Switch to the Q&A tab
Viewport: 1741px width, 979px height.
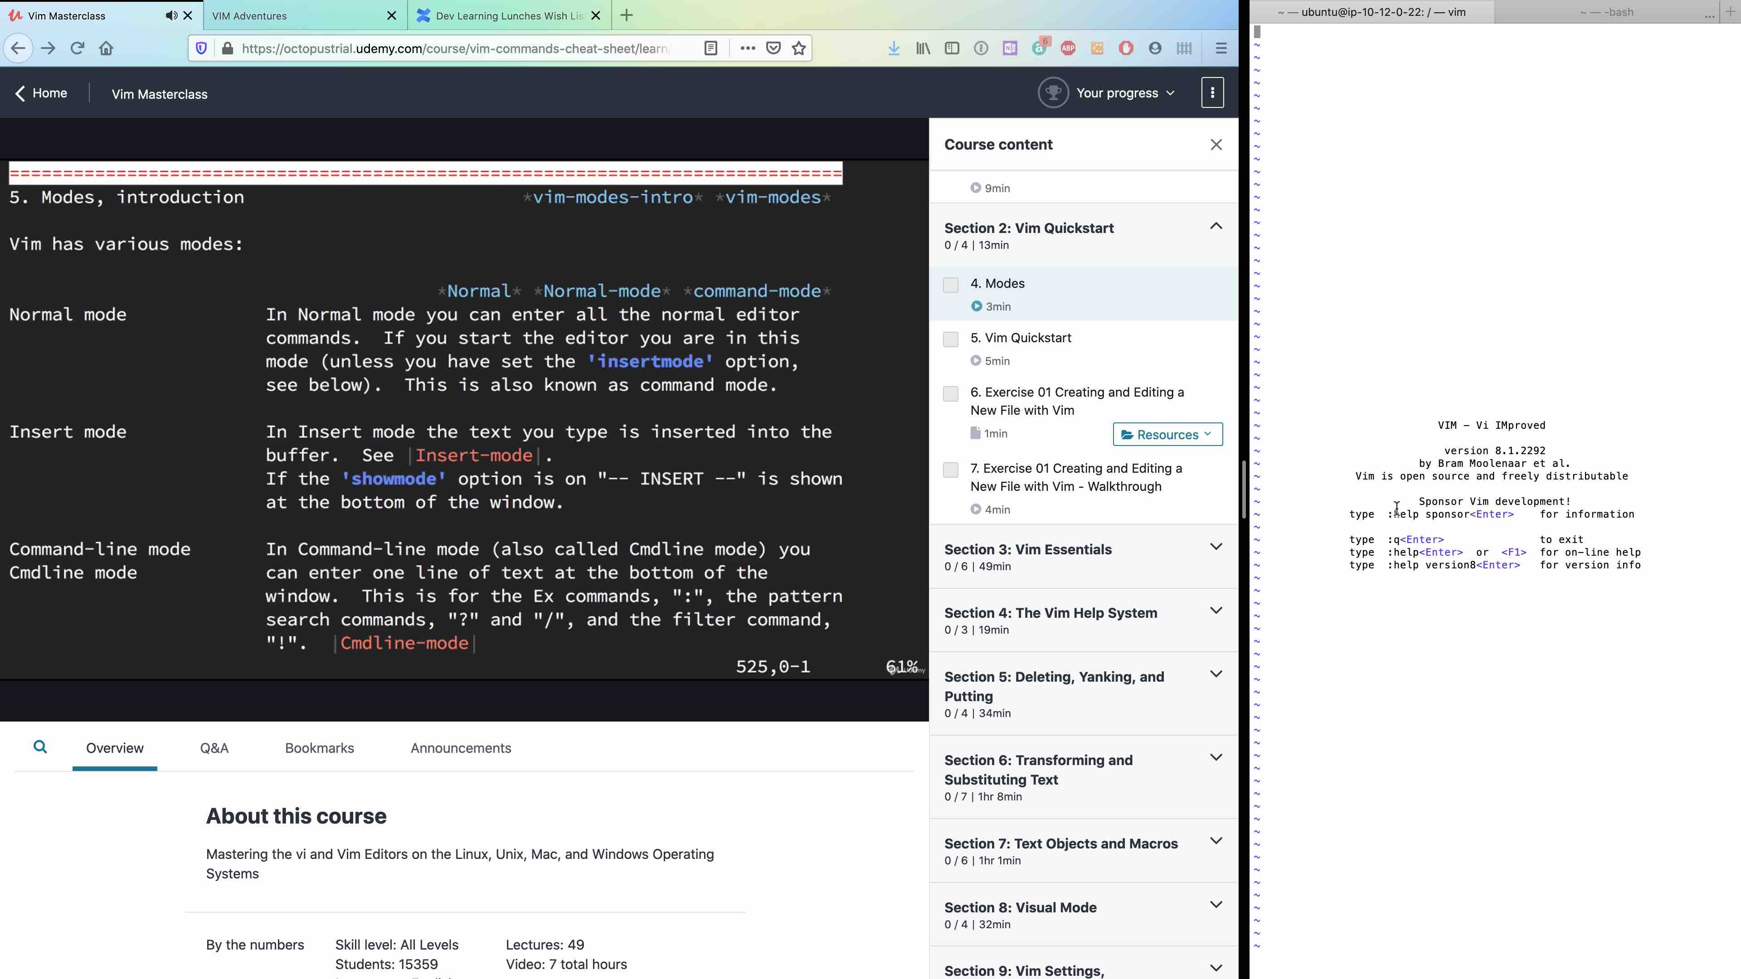214,748
